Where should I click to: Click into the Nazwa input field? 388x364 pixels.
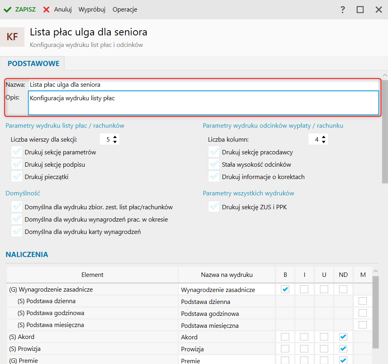203,85
